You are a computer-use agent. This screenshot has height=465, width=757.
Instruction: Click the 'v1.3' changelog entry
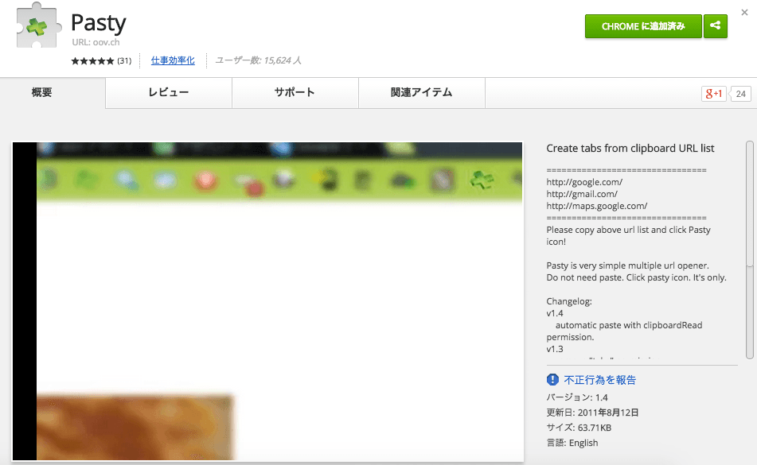(x=555, y=349)
